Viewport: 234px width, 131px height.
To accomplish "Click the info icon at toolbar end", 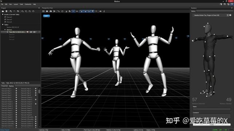I will (x=104, y=11).
